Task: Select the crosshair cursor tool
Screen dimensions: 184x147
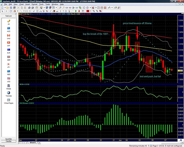Action: pyautogui.click(x=6, y=11)
